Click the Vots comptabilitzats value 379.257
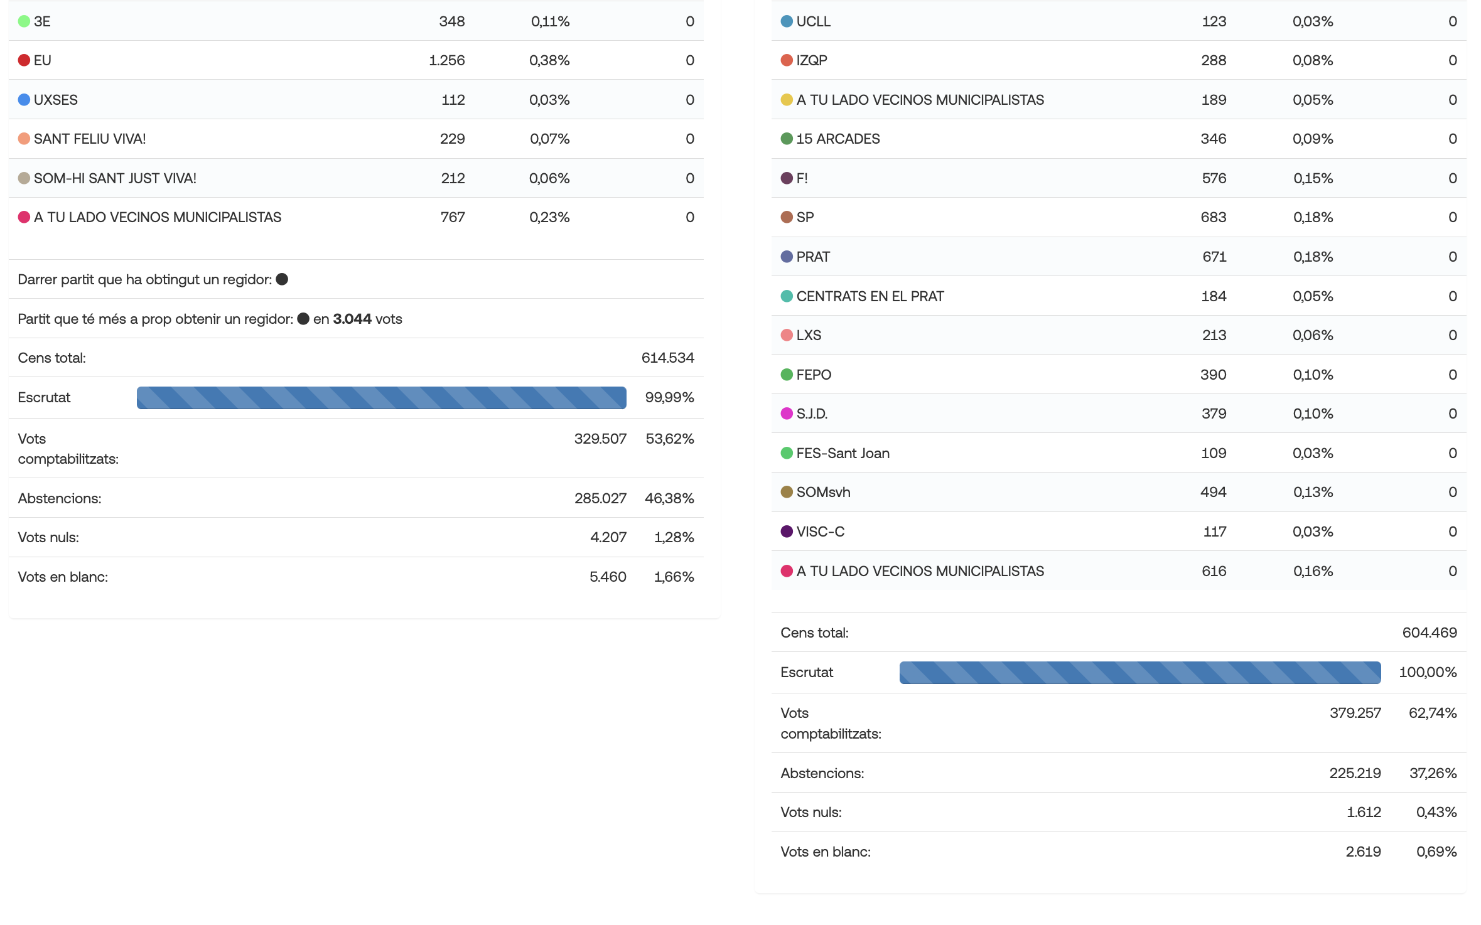 (1355, 713)
